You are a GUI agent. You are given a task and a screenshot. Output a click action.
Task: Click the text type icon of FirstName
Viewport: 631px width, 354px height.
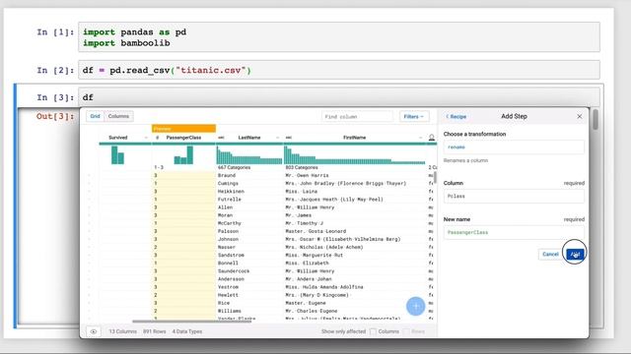tap(288, 138)
